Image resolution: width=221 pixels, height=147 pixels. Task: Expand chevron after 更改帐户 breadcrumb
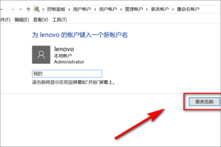coord(173,10)
